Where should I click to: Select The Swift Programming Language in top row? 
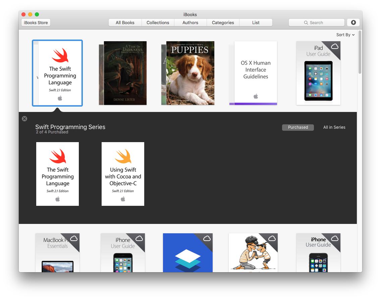point(57,73)
